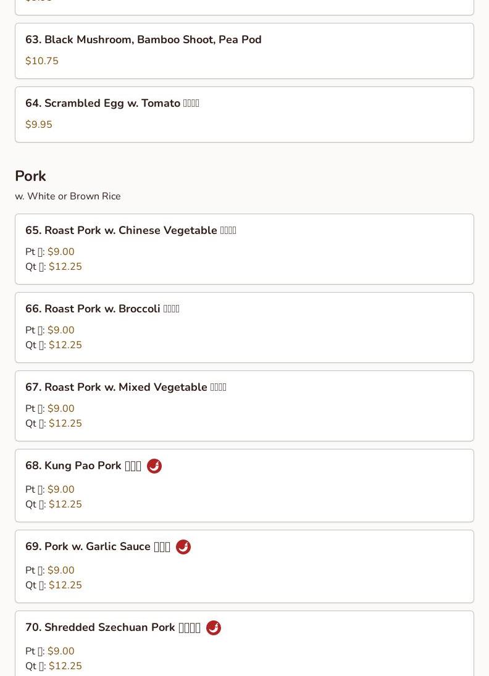Click the "w. White or Brown Rice" subtitle

click(68, 196)
